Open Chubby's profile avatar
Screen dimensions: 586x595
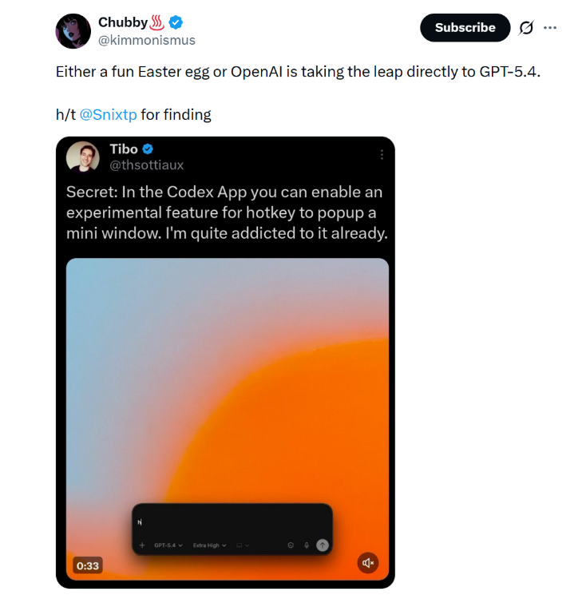tap(73, 31)
